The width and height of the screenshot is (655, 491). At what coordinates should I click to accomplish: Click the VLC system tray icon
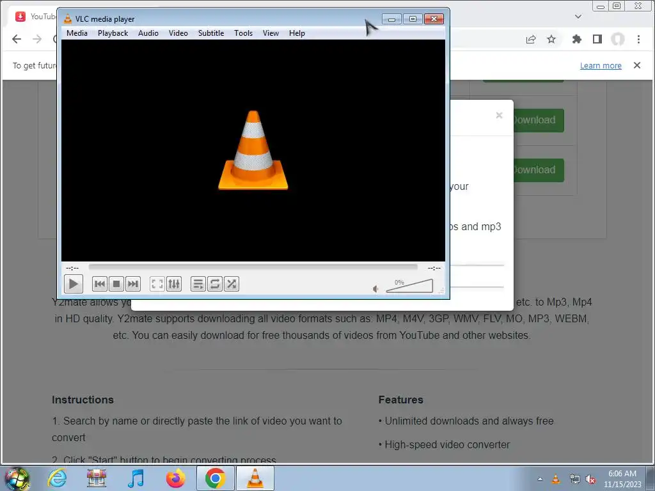pyautogui.click(x=556, y=479)
